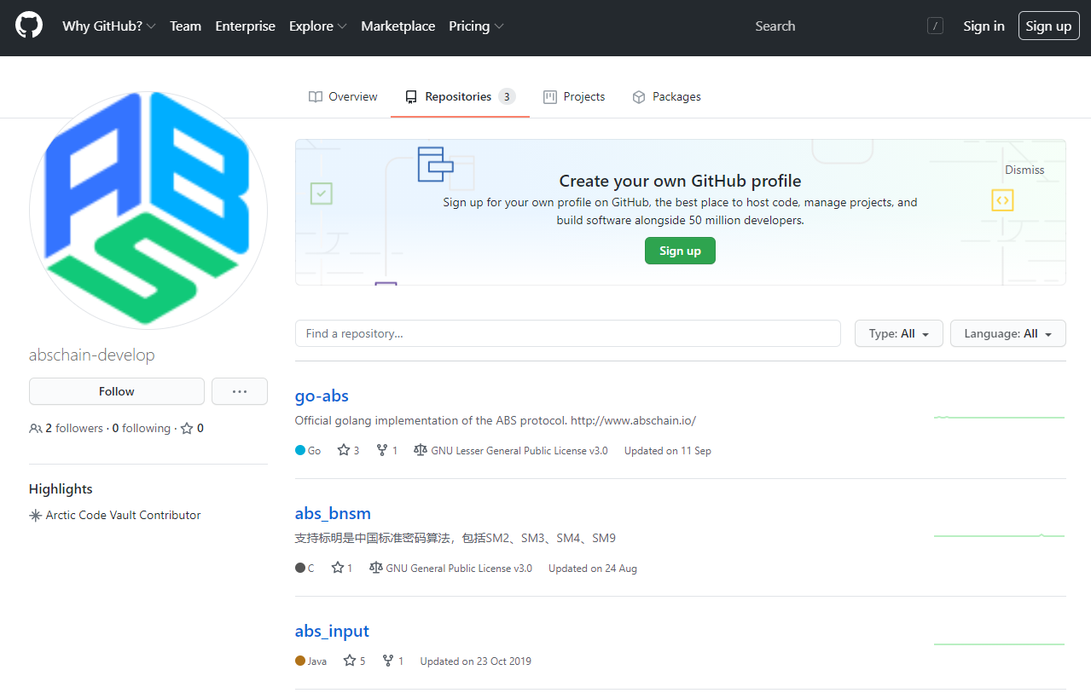Click the go-abs description text
Screen dimensions: 1091x693
(496, 420)
